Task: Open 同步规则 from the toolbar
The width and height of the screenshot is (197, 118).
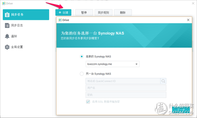Action: click(x=103, y=12)
